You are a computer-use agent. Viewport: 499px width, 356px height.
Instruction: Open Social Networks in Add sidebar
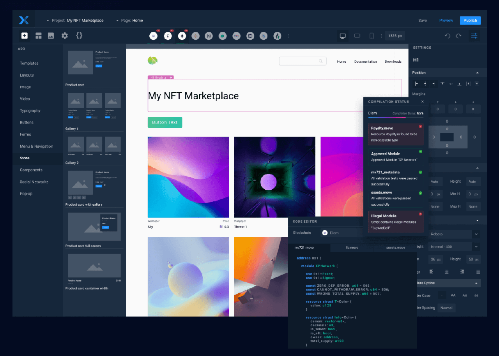[x=34, y=182]
